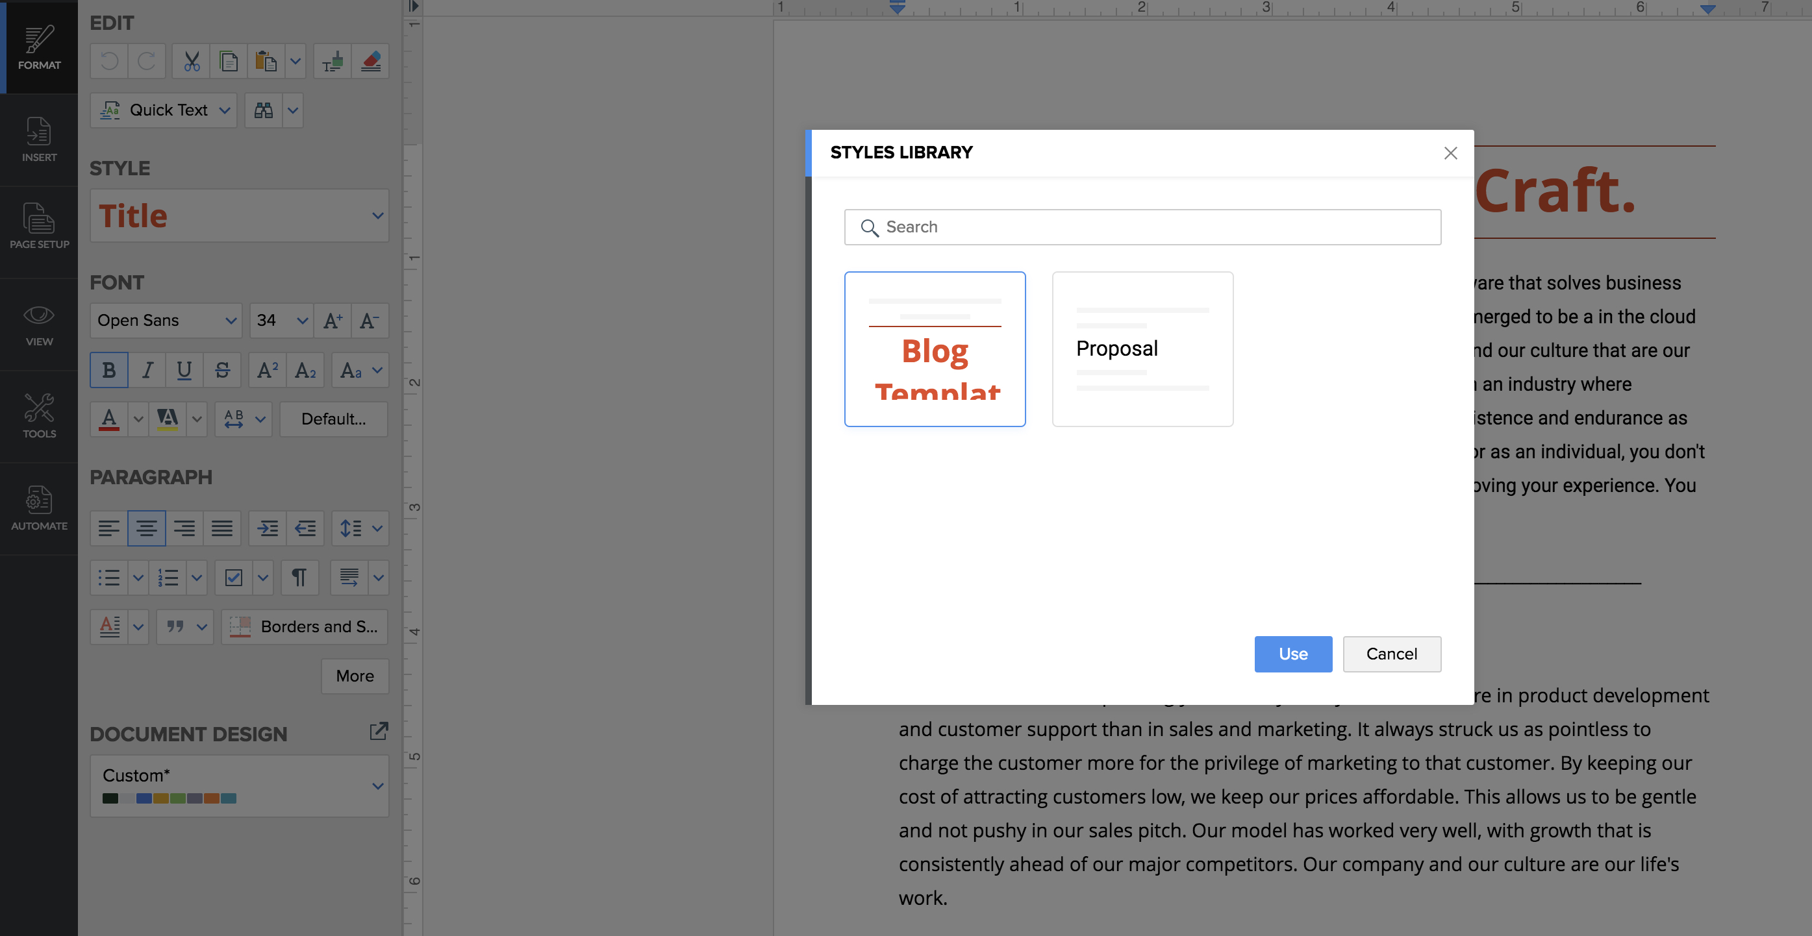
Task: Close the Styles Library dialog
Action: [x=1450, y=153]
